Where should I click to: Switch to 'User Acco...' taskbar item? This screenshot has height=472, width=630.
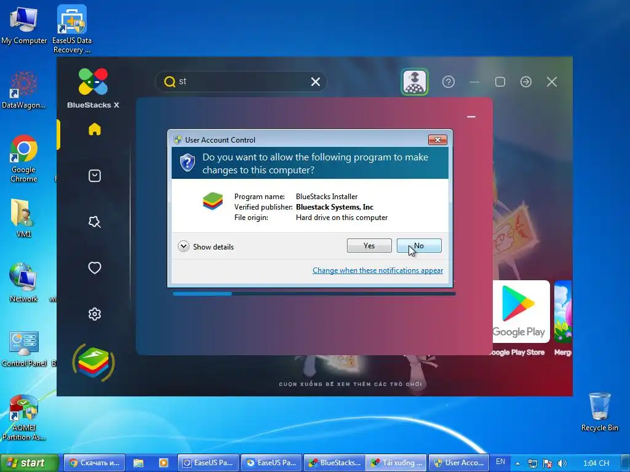click(459, 463)
